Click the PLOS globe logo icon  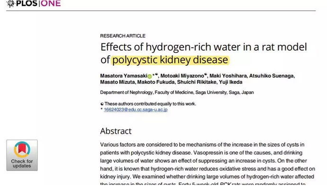[x=10, y=4]
